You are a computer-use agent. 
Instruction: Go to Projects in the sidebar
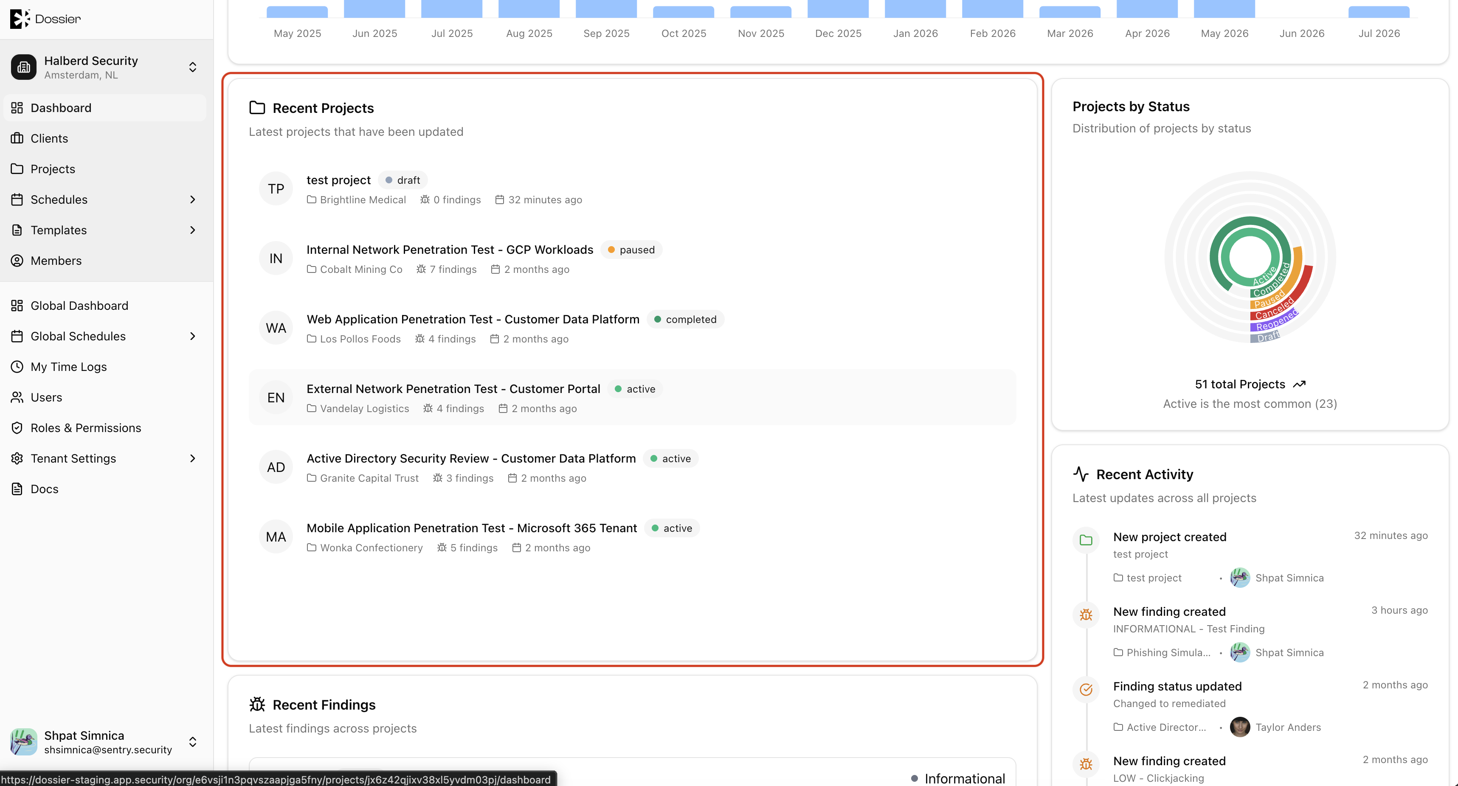coord(106,168)
